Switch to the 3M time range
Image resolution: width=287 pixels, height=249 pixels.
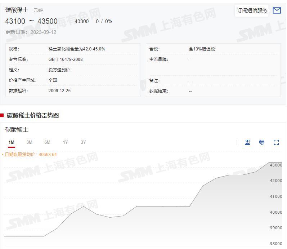[29, 142]
